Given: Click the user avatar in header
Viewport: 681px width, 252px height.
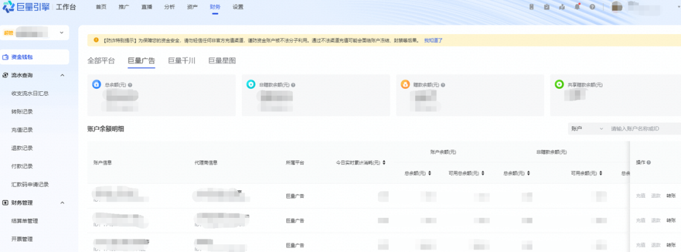Looking at the screenshot, I should tap(617, 6).
